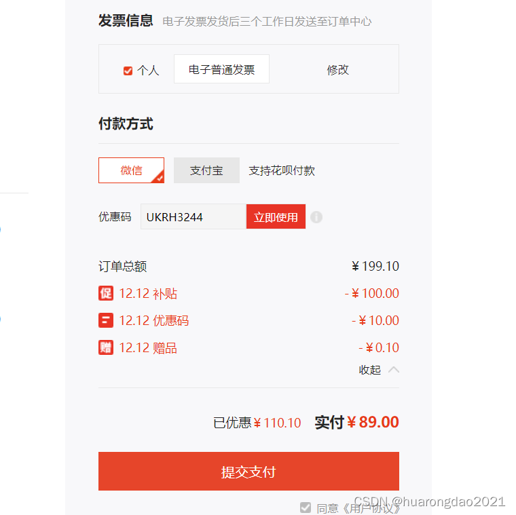Click the red coupon code discount icon

(x=106, y=320)
